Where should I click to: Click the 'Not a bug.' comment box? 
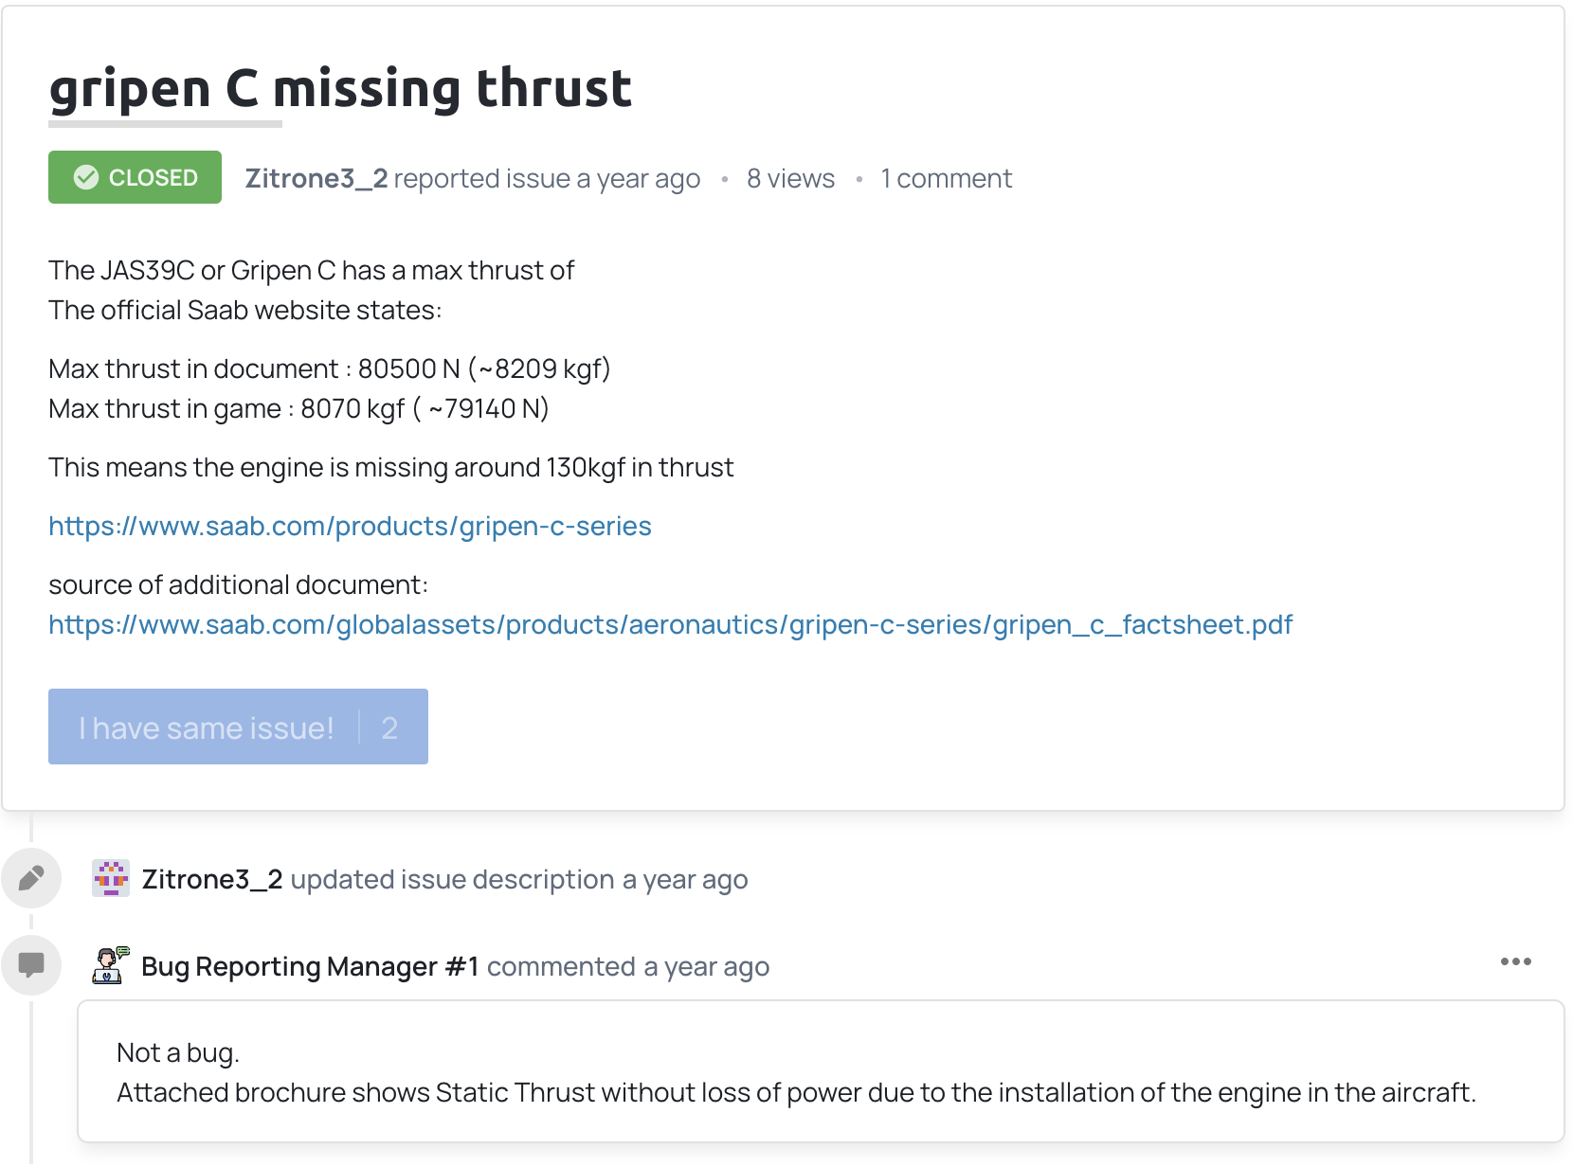(x=821, y=1071)
